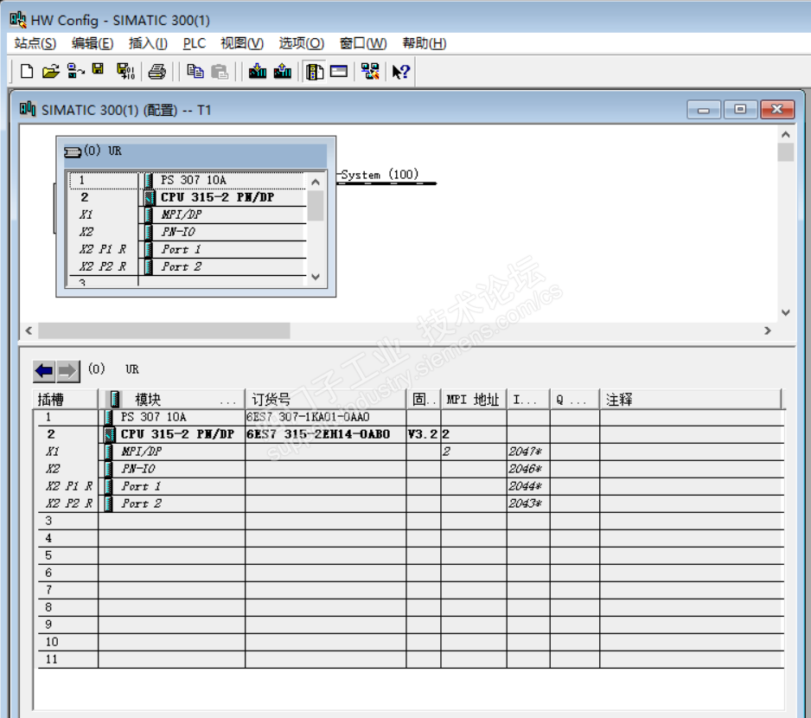Click the Configure Network icon
The image size is (811, 718).
370,71
